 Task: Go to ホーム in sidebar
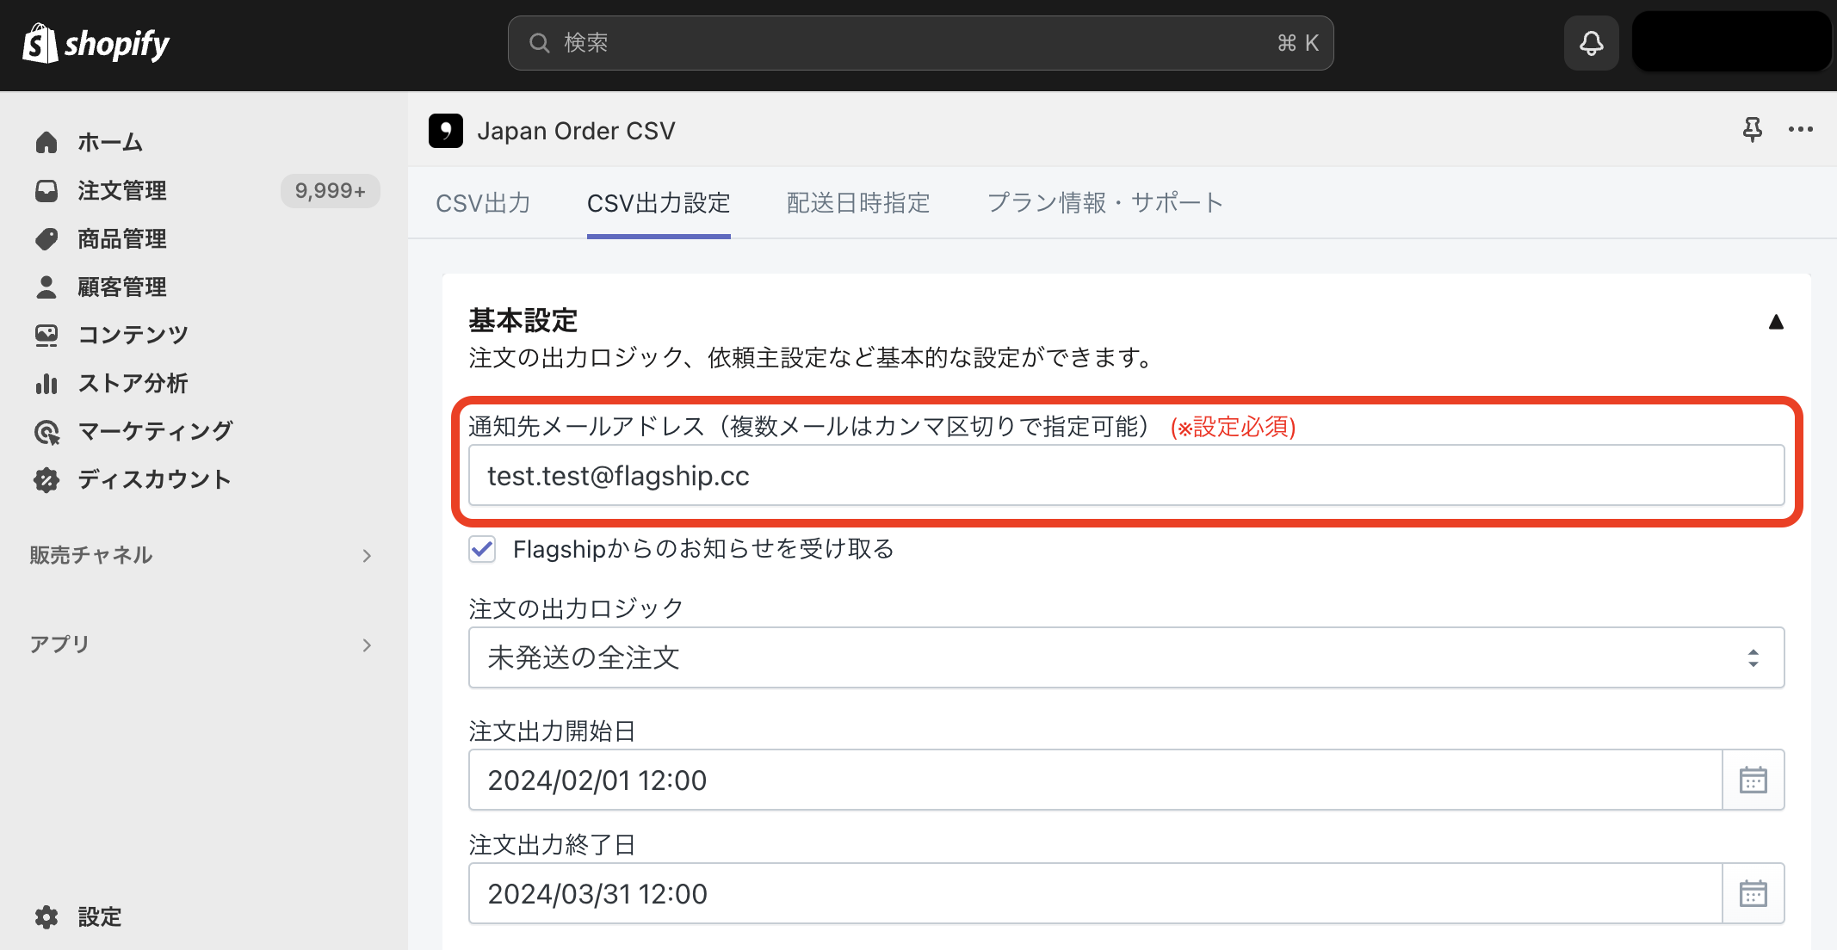(110, 142)
